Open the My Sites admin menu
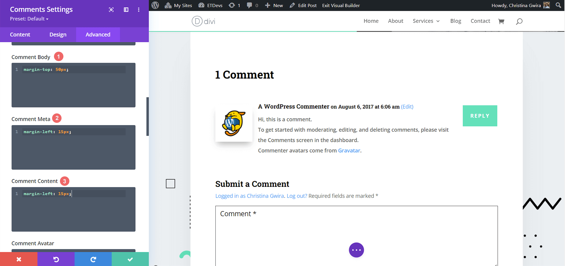The image size is (565, 266). [x=178, y=5]
